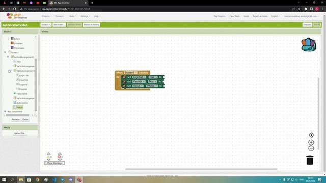Bookmark this page with the star

click(x=299, y=9)
